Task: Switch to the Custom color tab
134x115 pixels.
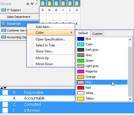Action: pyautogui.click(x=97, y=34)
